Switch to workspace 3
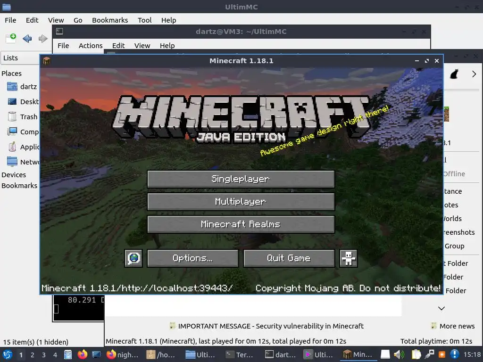This screenshot has height=362, width=483. click(x=44, y=354)
